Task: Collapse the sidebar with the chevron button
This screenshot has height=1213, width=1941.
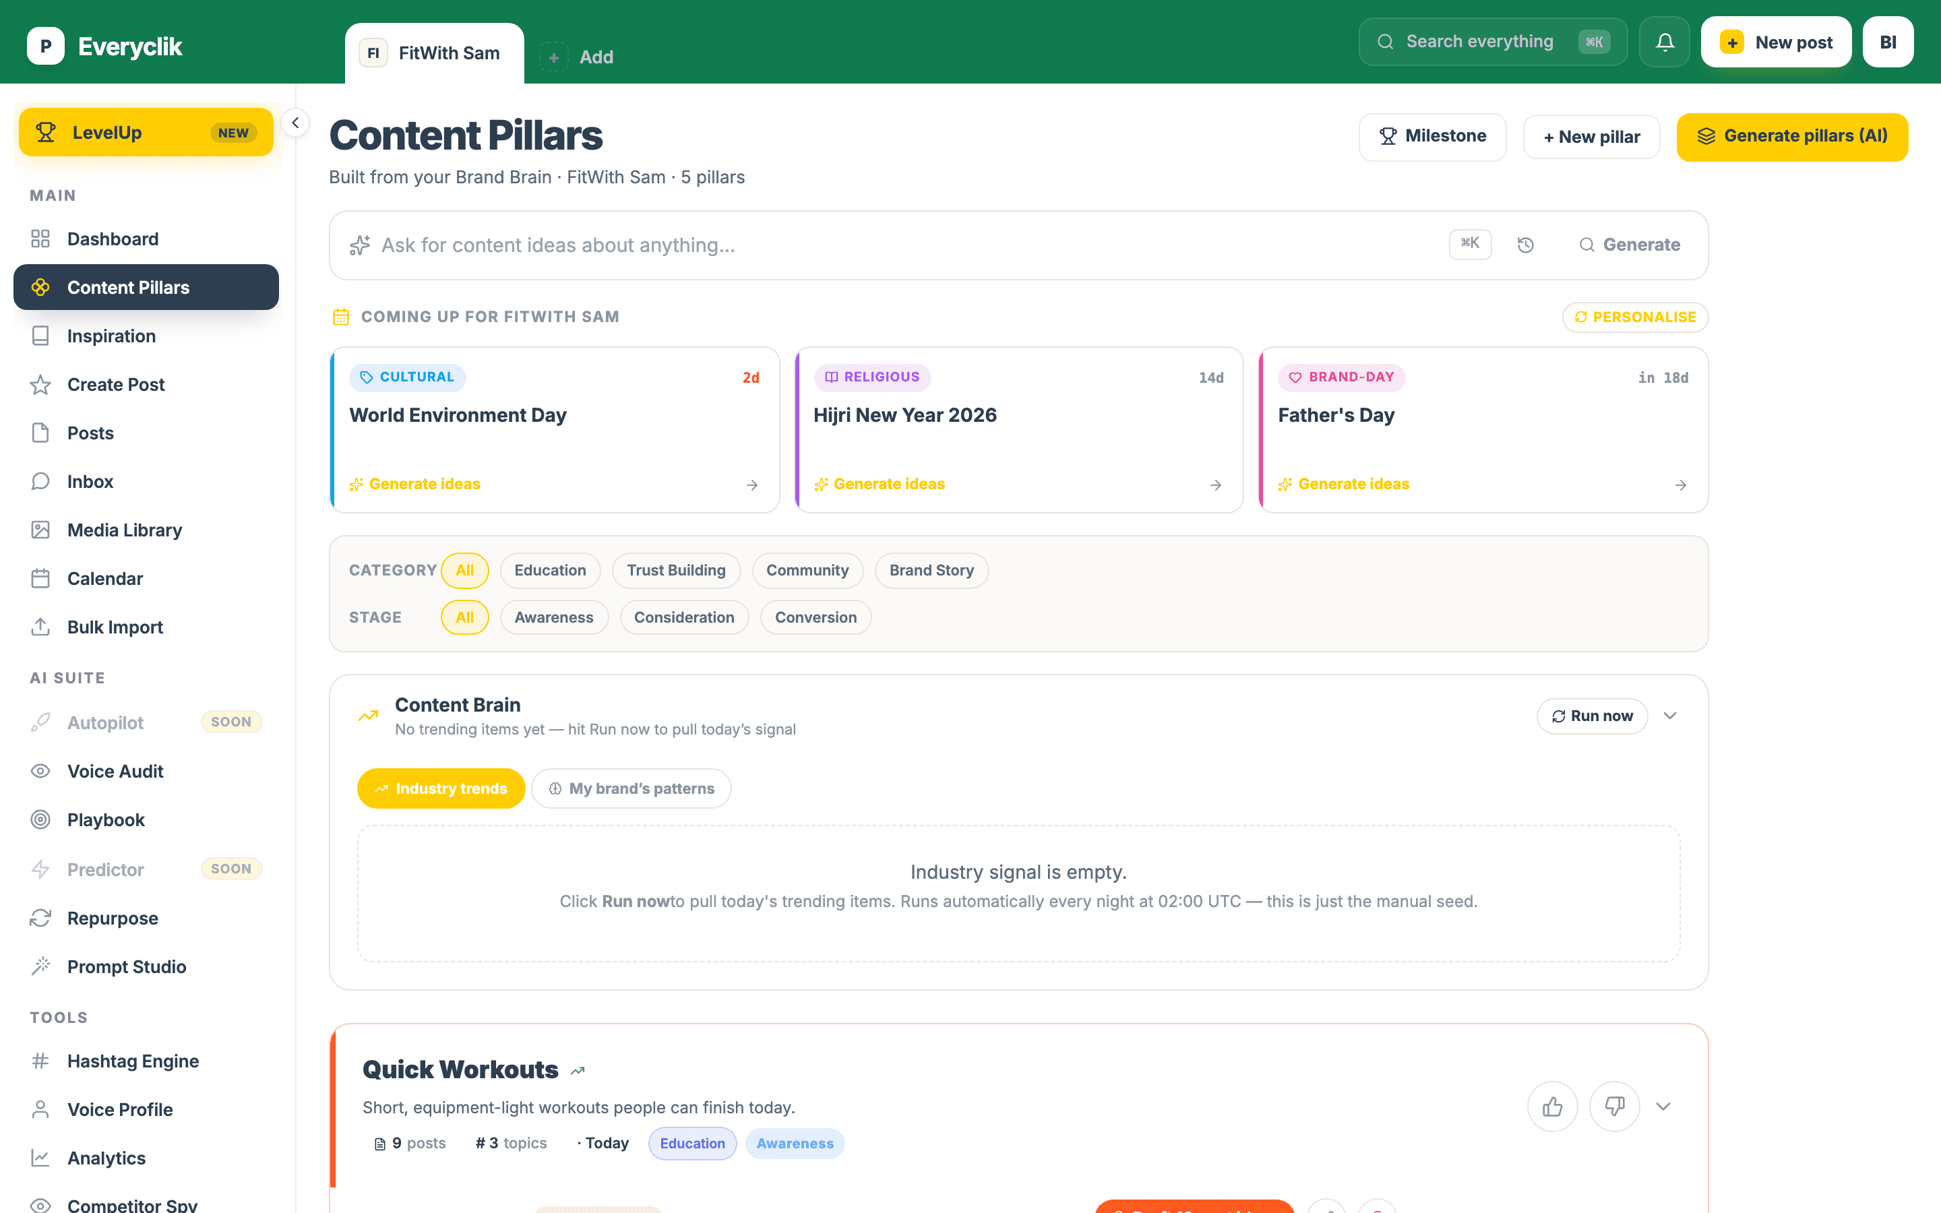Action: (x=295, y=123)
